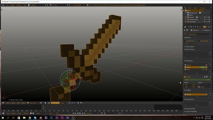Click the RenderLayers icon in outliner
The width and height of the screenshot is (213, 120).
188,13
